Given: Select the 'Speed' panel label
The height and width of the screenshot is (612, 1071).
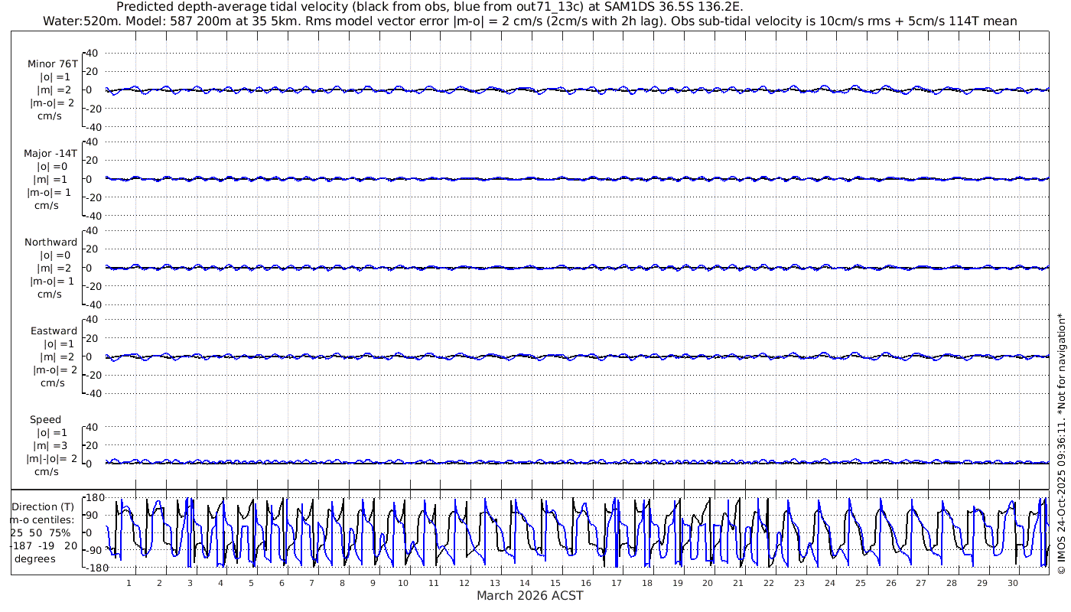Looking at the screenshot, I should pyautogui.click(x=45, y=420).
